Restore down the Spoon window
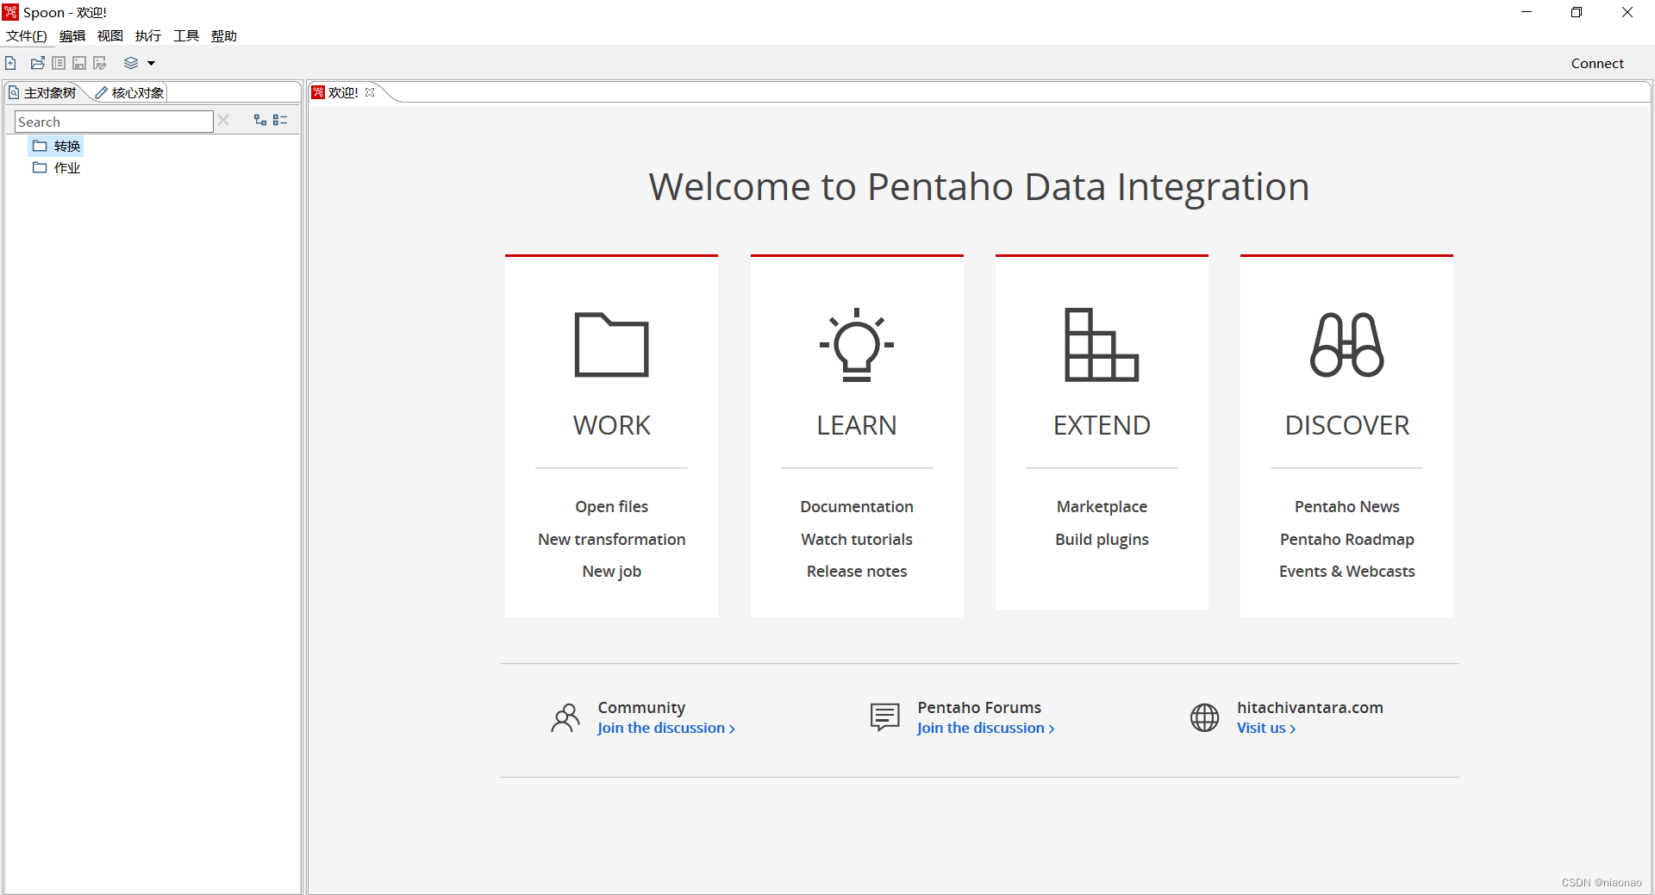The image size is (1655, 895). 1577,12
